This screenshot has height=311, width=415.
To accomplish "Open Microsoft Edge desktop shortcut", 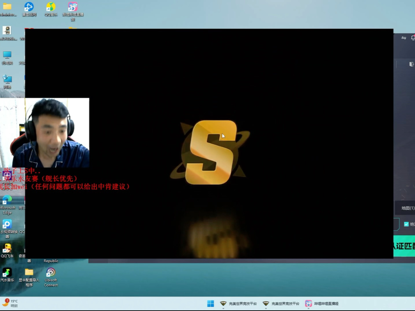I will pyautogui.click(x=7, y=205).
